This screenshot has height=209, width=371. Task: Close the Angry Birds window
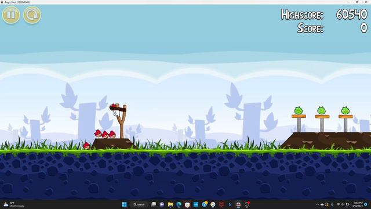tap(366, 2)
